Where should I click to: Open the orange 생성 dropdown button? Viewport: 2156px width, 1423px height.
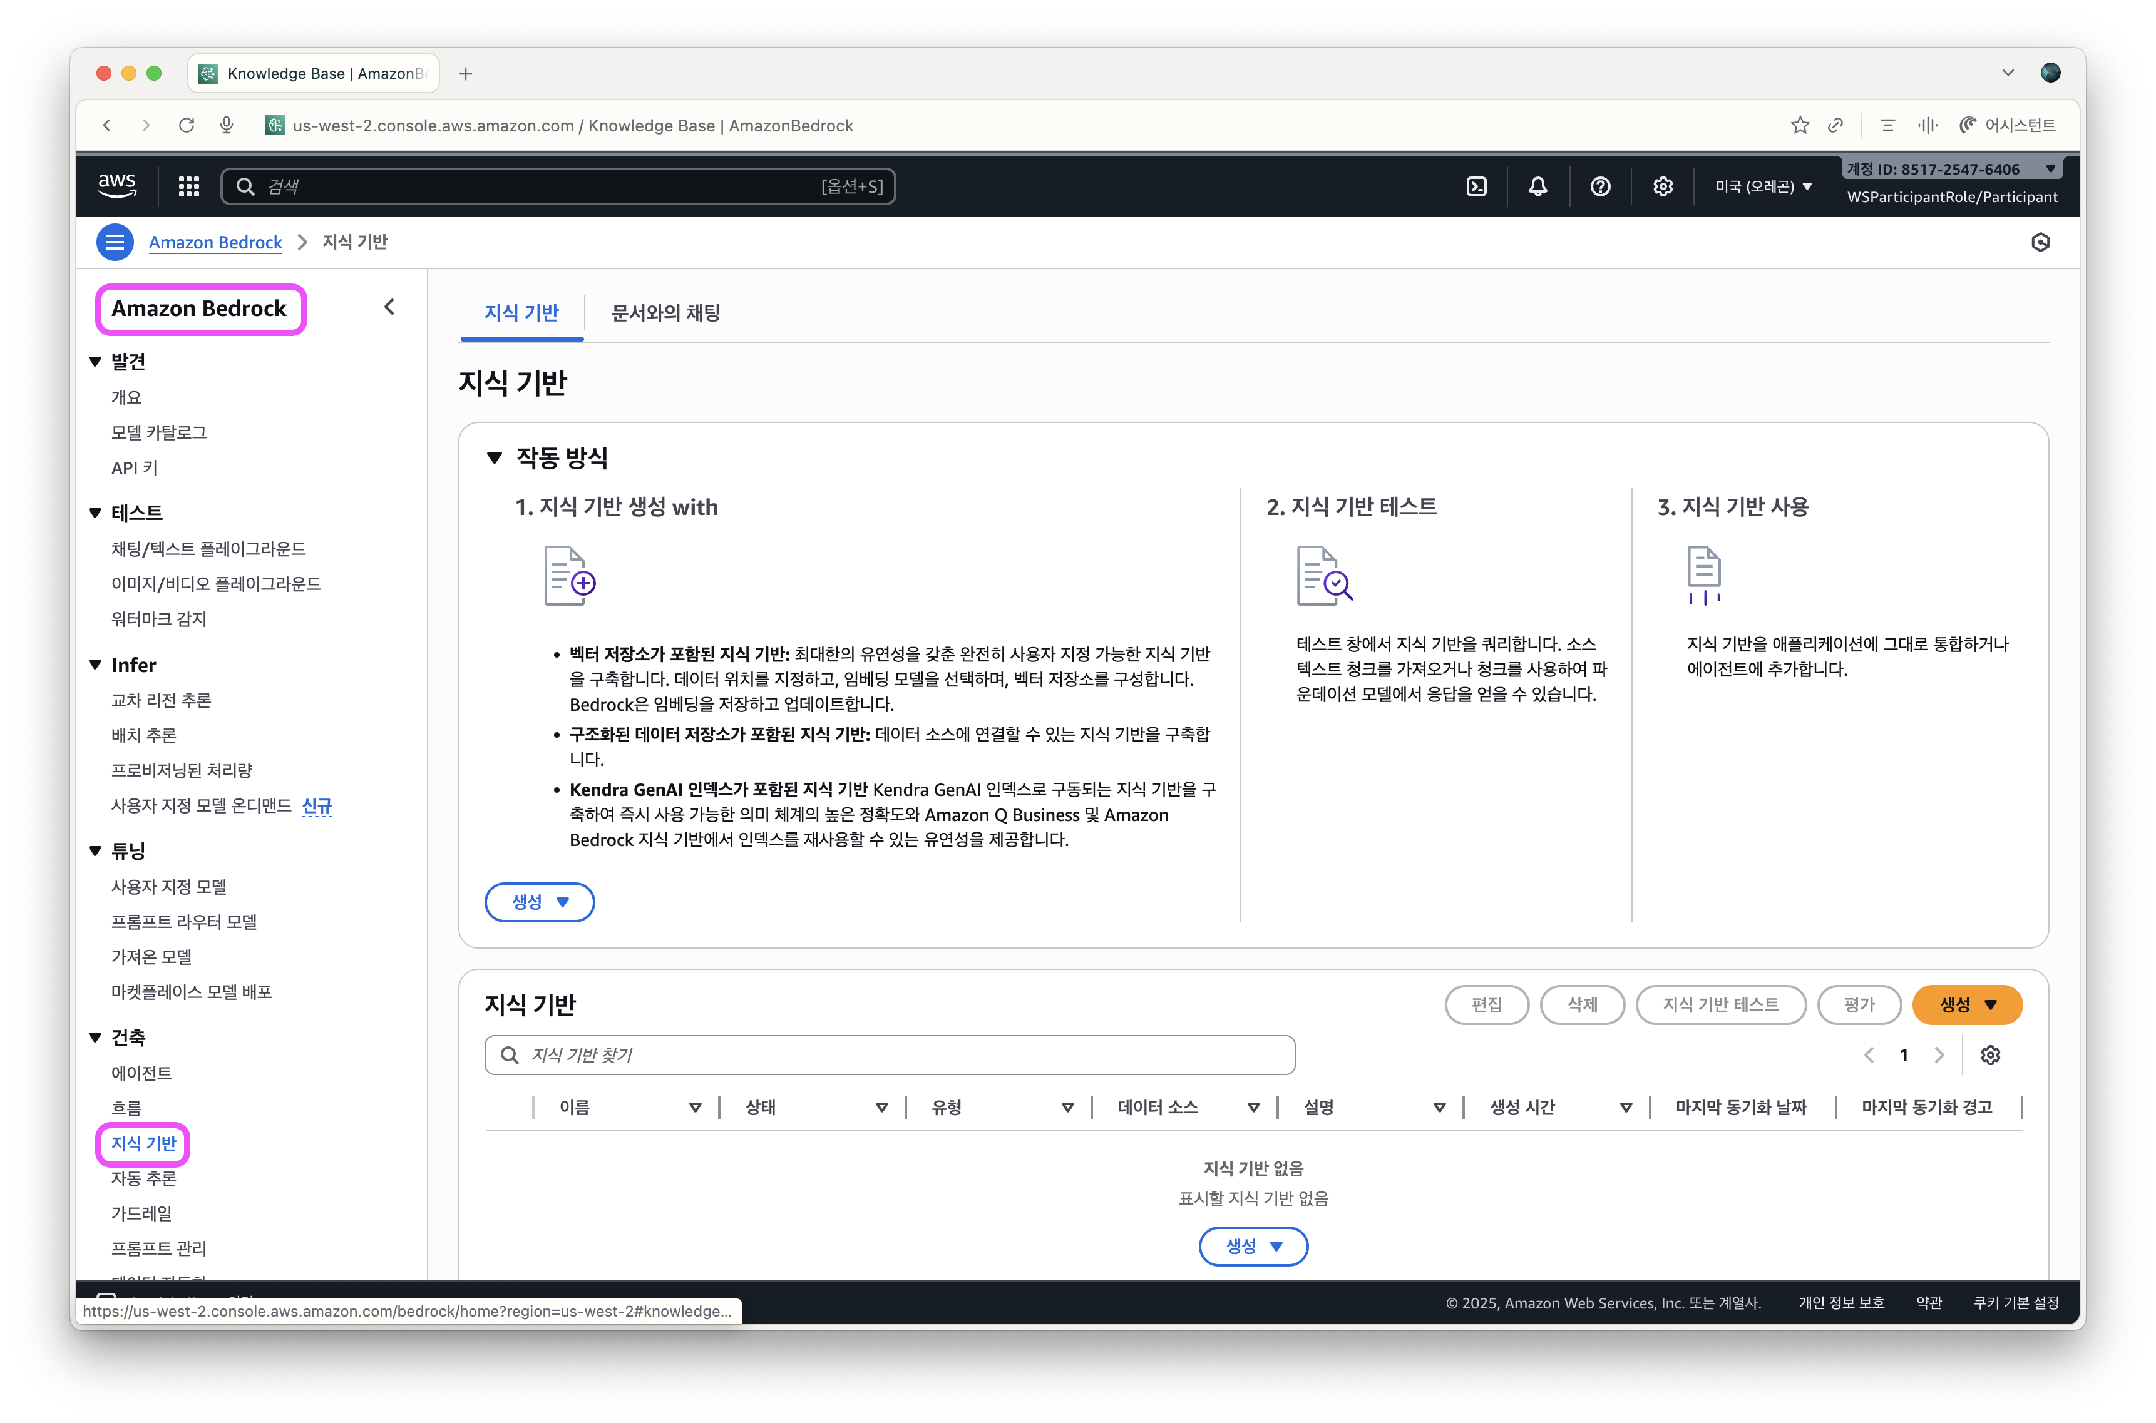[1967, 1004]
